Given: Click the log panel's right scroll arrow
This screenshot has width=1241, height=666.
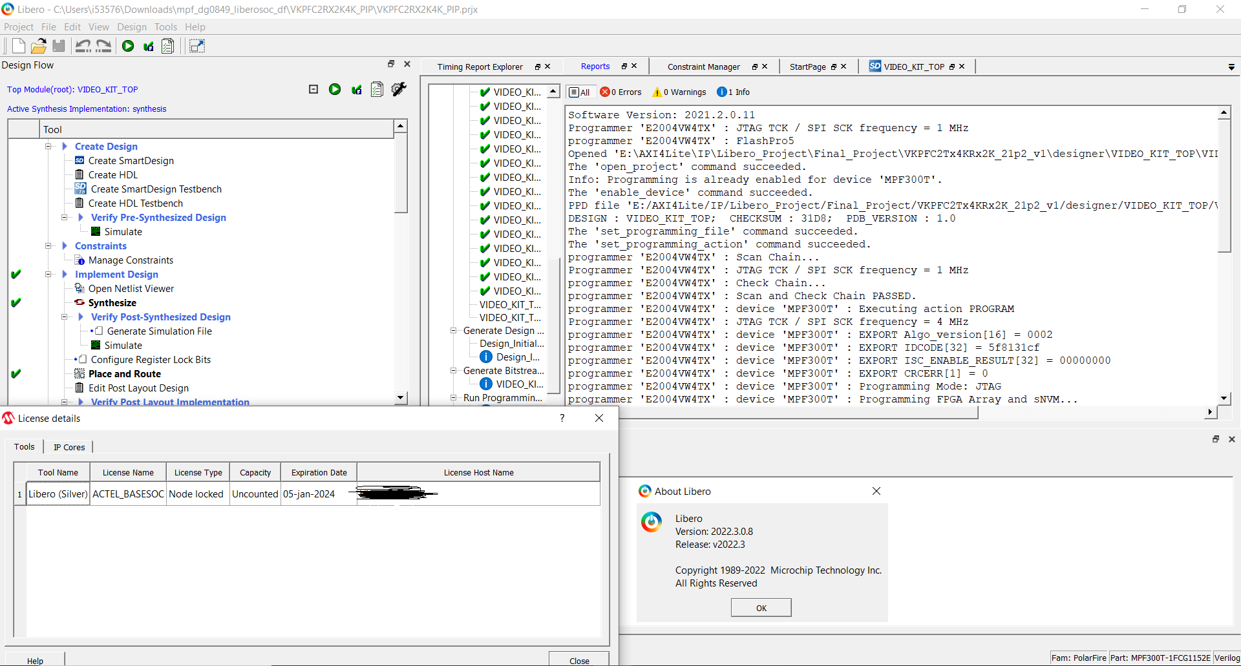Looking at the screenshot, I should 1210,412.
